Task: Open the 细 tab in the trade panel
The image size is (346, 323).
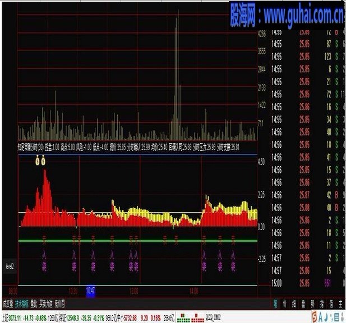Action: (x=294, y=305)
